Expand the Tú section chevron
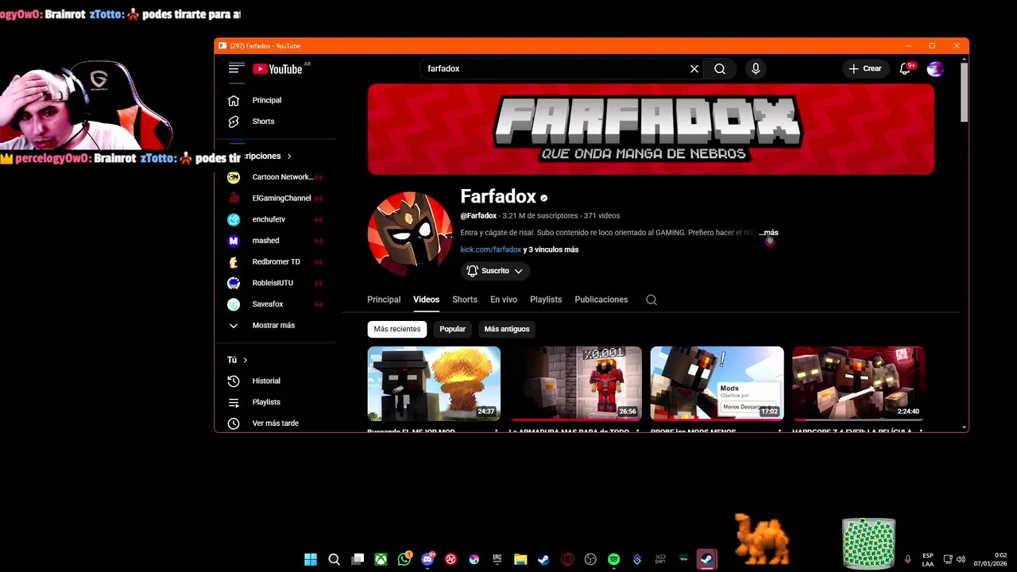The width and height of the screenshot is (1017, 572). pos(245,360)
